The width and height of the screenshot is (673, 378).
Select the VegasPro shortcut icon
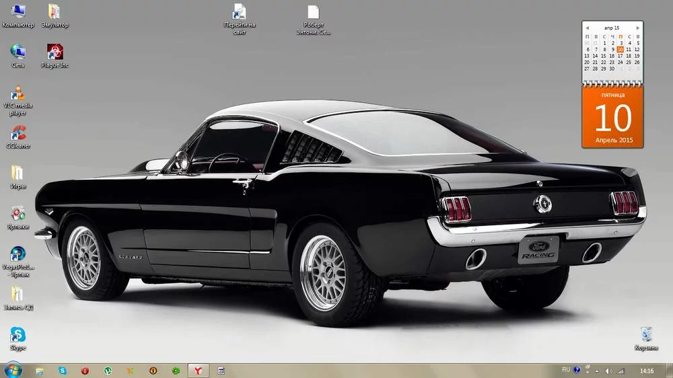(18, 254)
